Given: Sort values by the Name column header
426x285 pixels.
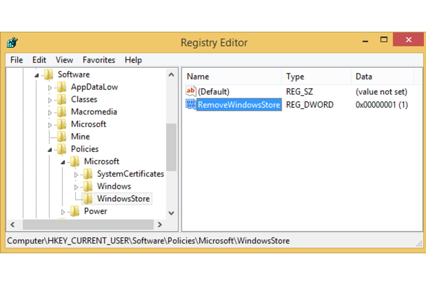Looking at the screenshot, I should click(233, 77).
